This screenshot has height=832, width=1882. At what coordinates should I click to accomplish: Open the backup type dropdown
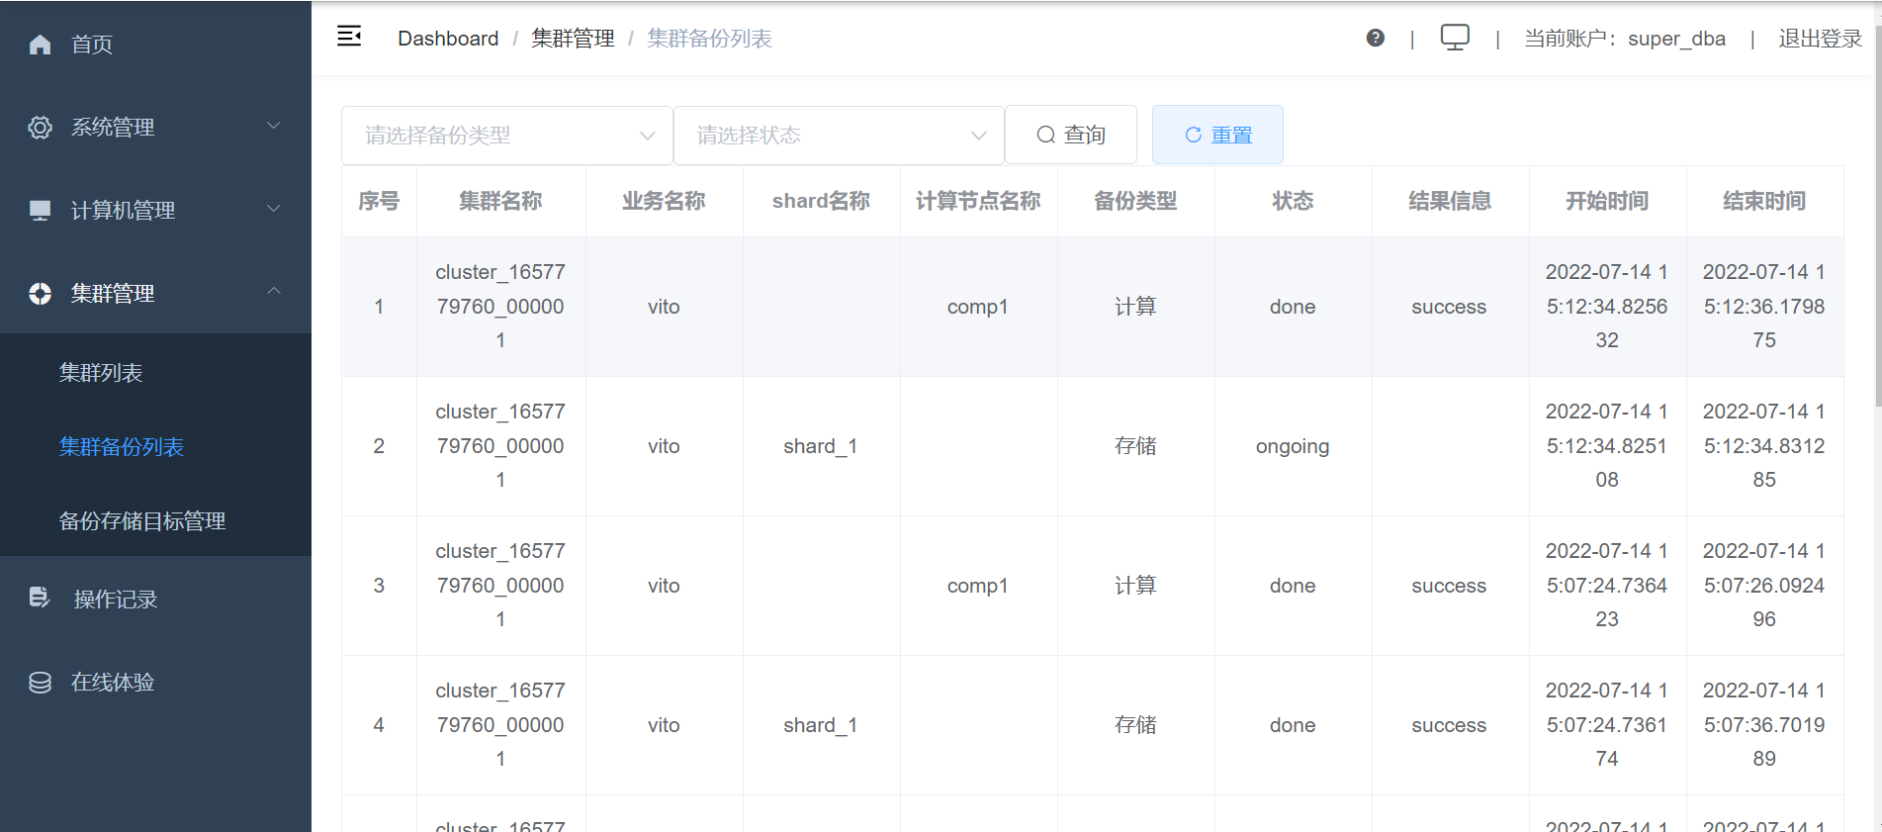506,136
